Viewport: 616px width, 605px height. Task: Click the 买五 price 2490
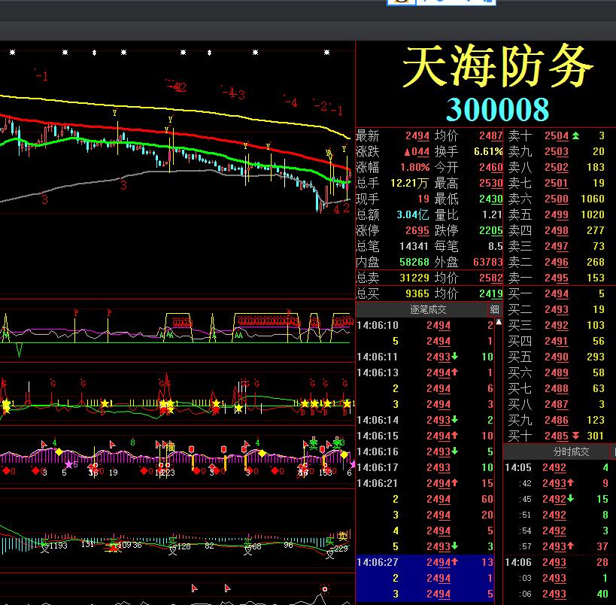pos(557,357)
